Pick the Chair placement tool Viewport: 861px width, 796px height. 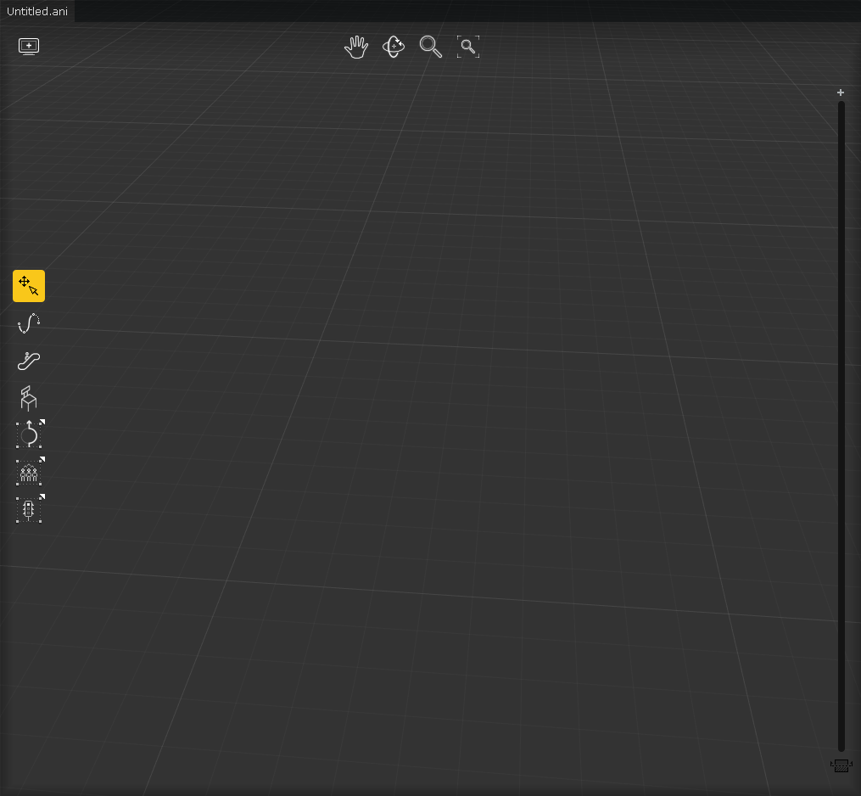[x=28, y=397]
